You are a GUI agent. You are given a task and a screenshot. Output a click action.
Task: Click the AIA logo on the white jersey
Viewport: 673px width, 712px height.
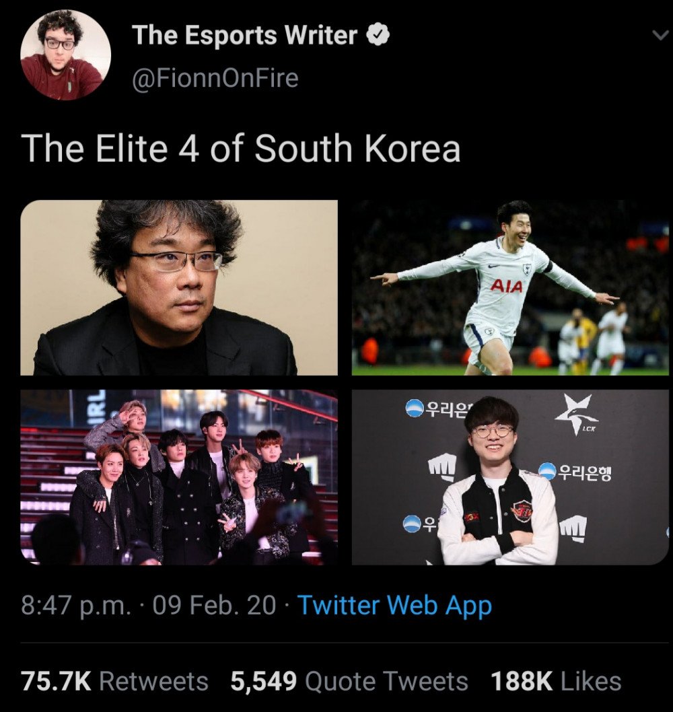coord(506,286)
